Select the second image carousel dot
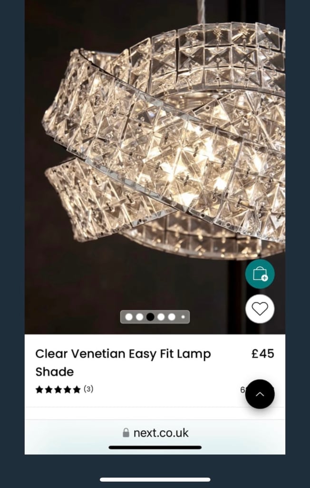 tap(139, 317)
